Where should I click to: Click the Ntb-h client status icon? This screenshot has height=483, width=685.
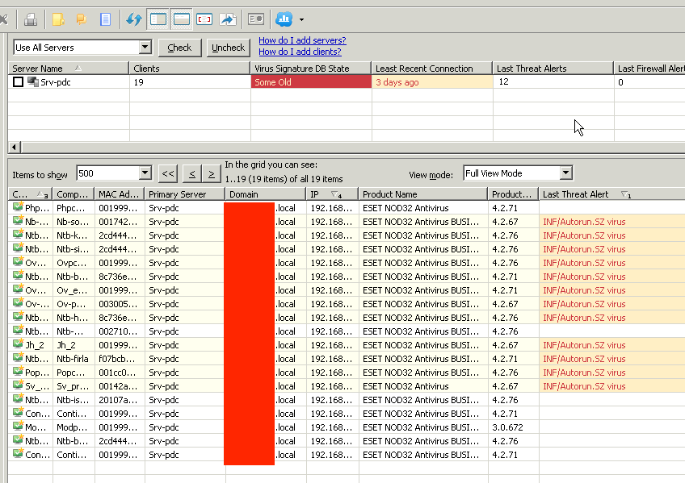pyautogui.click(x=18, y=316)
